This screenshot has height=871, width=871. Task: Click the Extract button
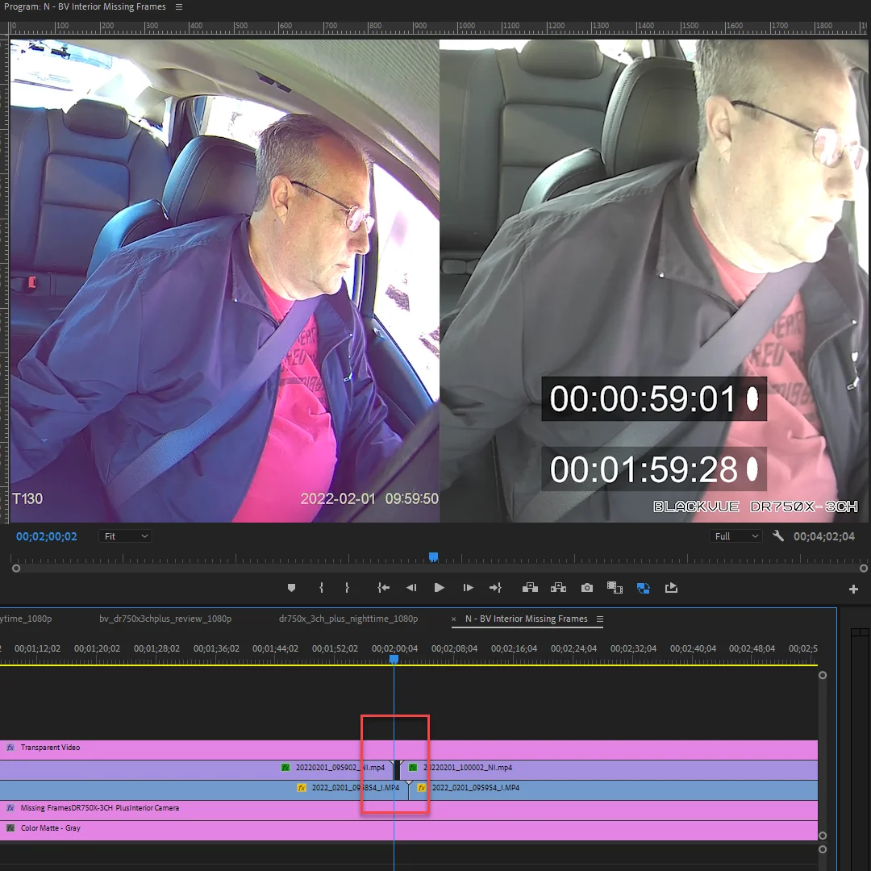558,588
